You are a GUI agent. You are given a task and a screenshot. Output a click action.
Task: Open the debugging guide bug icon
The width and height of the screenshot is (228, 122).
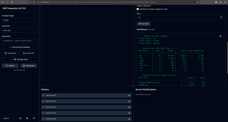pos(27,118)
